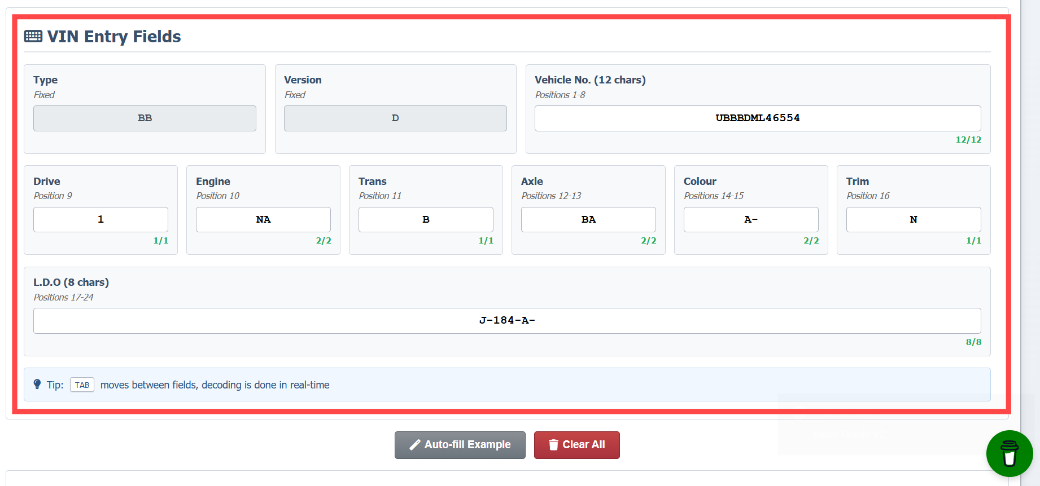Select the Trim field with value N
This screenshot has height=486, width=1040.
913,219
